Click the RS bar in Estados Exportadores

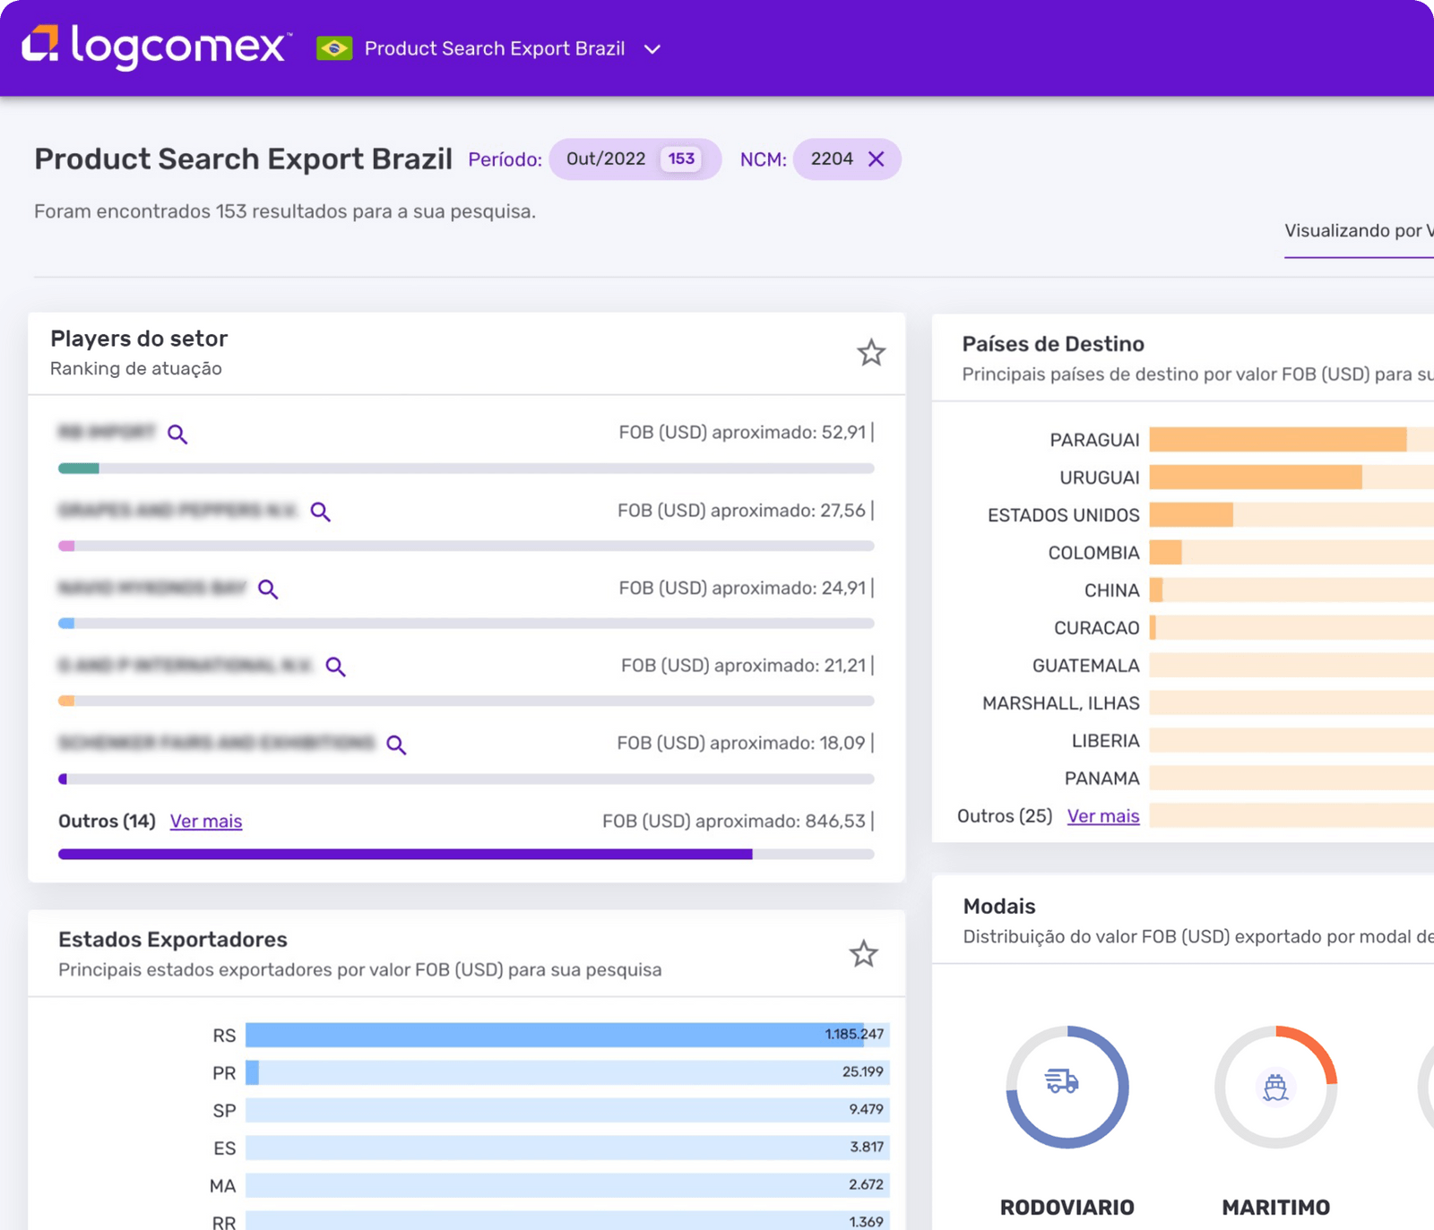pyautogui.click(x=554, y=1035)
